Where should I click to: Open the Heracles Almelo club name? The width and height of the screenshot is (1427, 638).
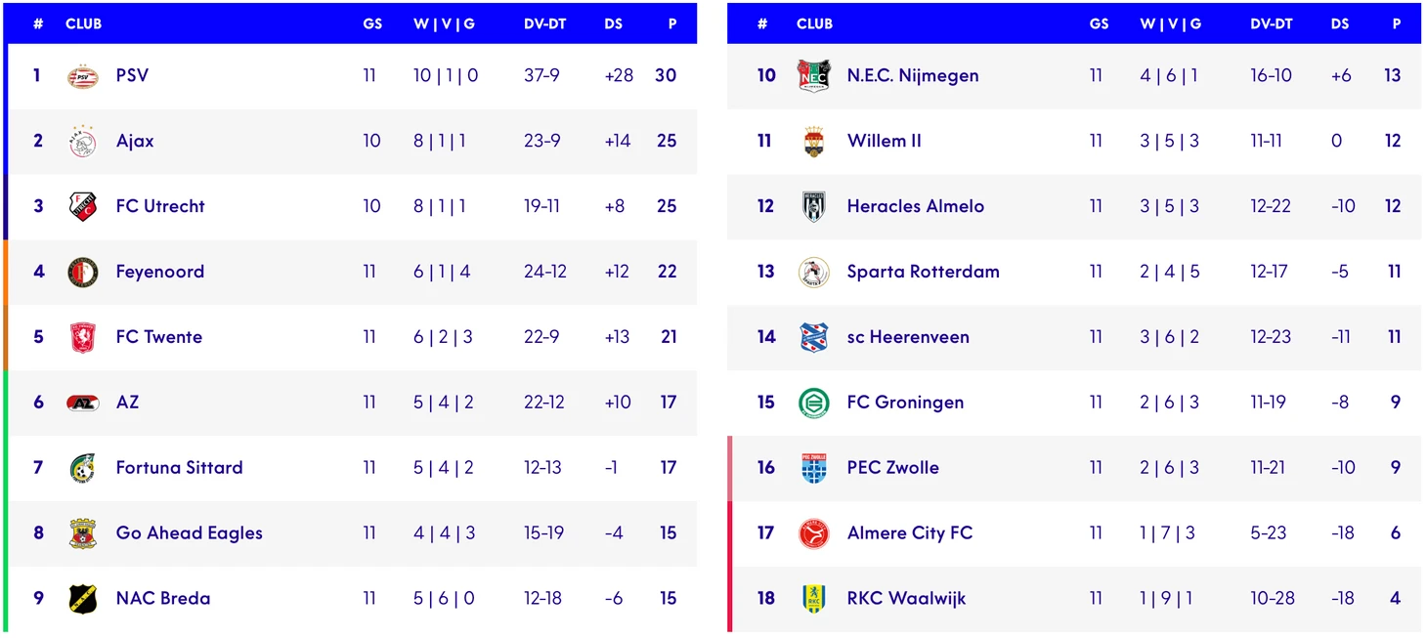coord(916,206)
